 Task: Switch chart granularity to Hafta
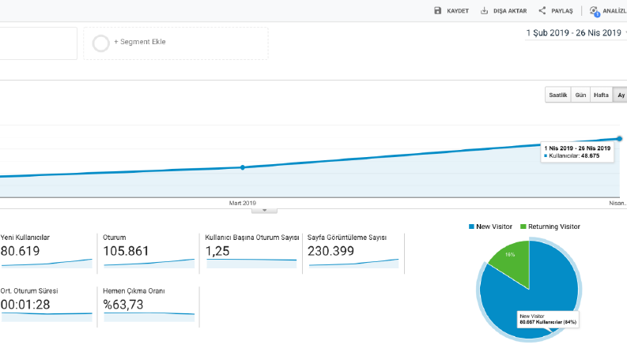[601, 95]
